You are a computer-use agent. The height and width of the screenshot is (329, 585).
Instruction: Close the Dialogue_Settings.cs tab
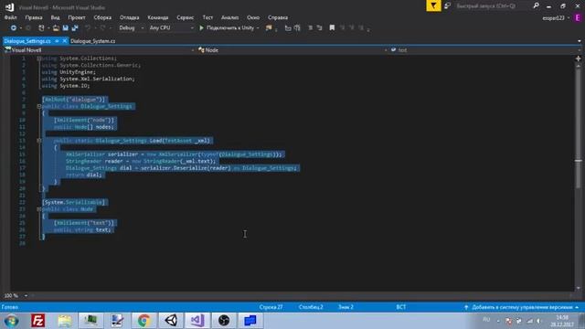(65, 41)
